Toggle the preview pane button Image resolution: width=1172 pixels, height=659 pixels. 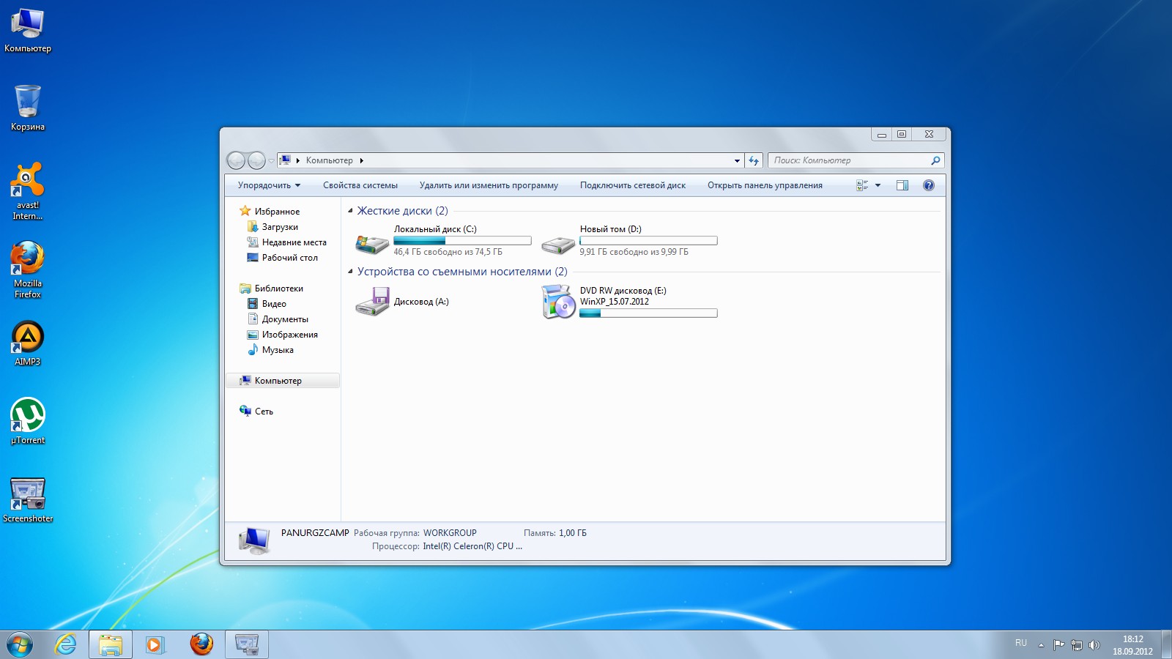pos(902,185)
